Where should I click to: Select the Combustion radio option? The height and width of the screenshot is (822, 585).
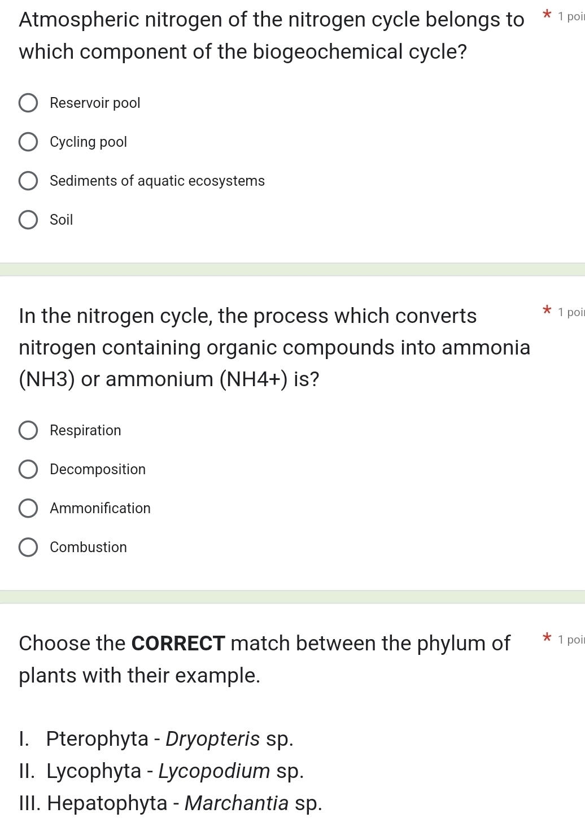(x=28, y=547)
